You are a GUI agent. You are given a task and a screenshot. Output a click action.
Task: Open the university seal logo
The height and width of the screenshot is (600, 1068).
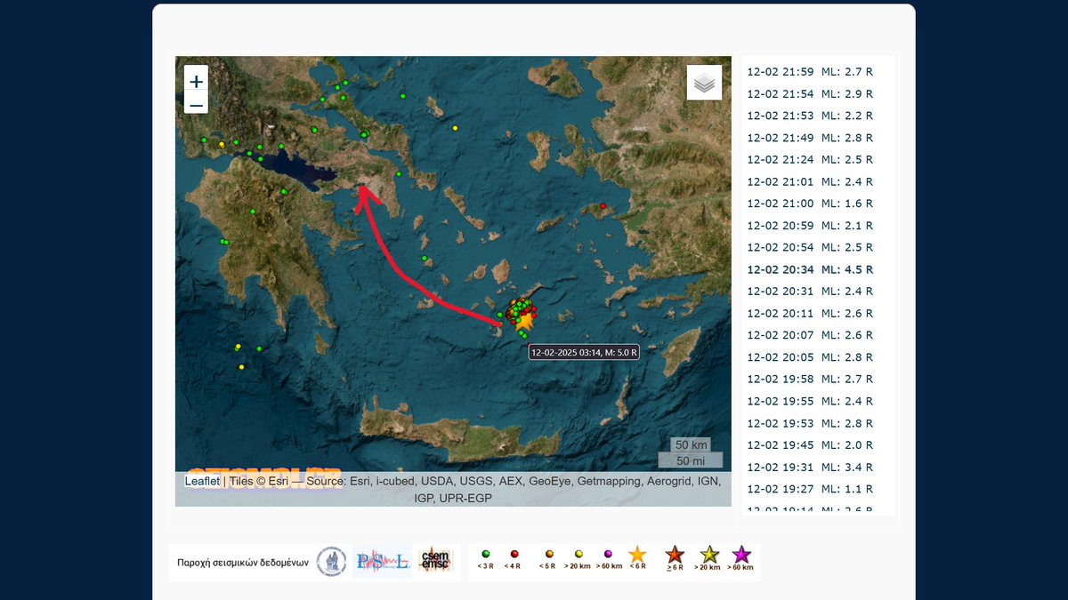(333, 560)
